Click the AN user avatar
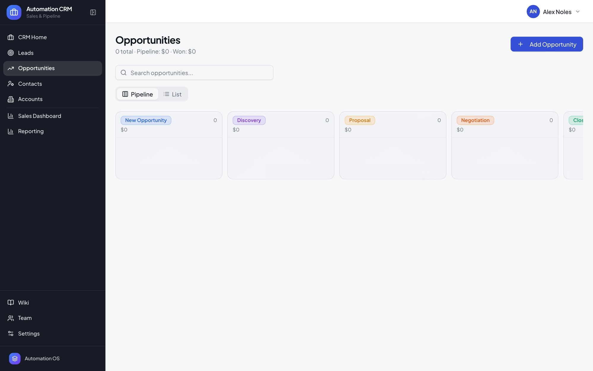This screenshot has width=593, height=371. (x=533, y=12)
